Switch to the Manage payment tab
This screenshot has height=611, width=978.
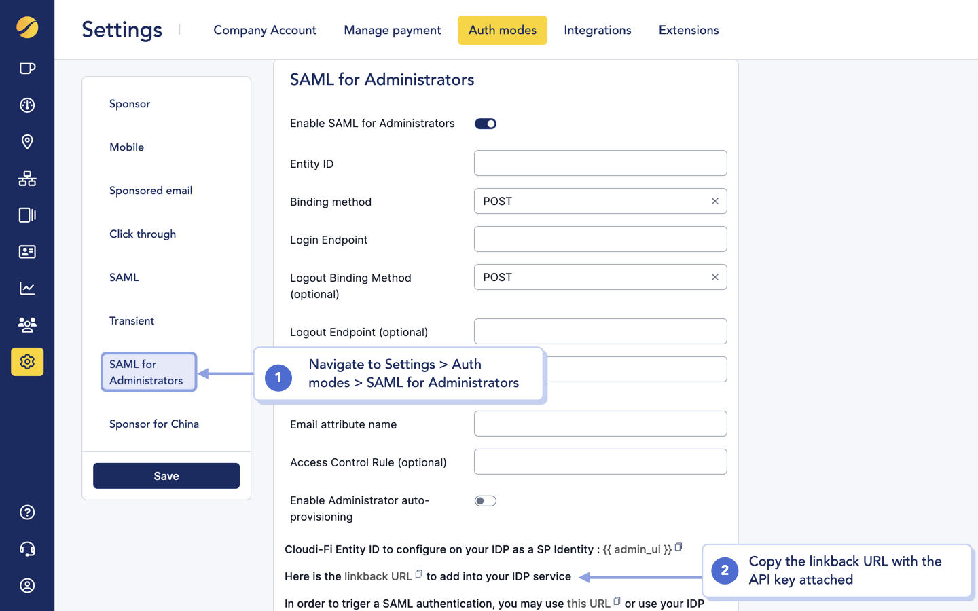(x=392, y=30)
